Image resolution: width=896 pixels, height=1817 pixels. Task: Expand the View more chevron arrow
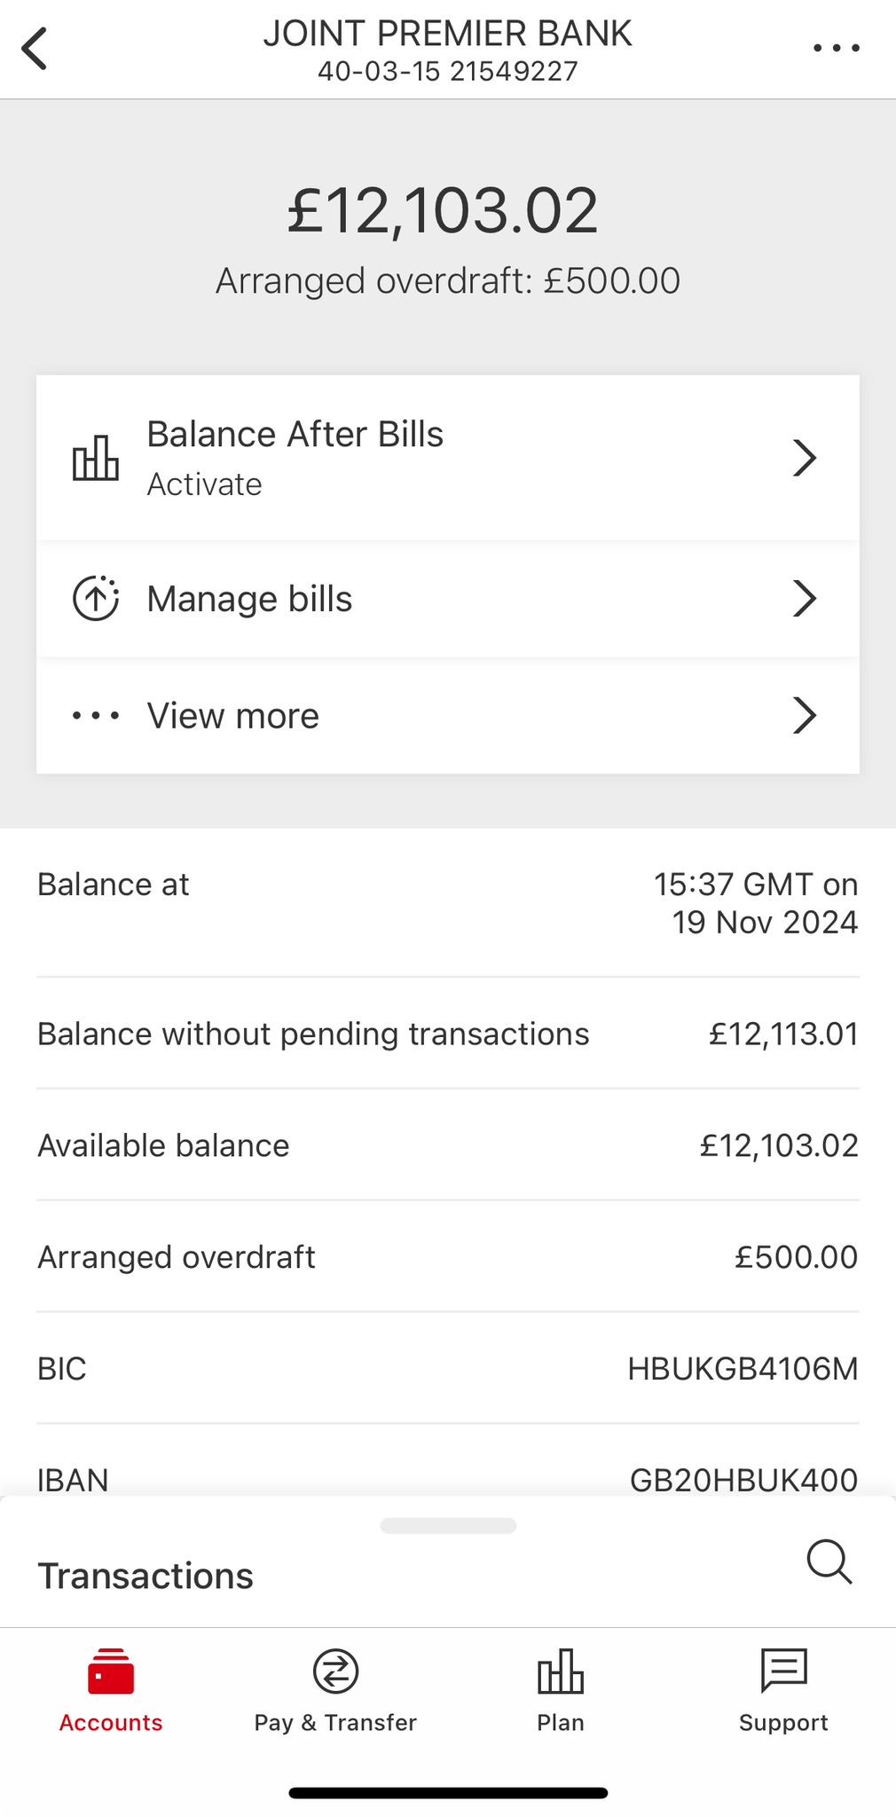(x=804, y=715)
